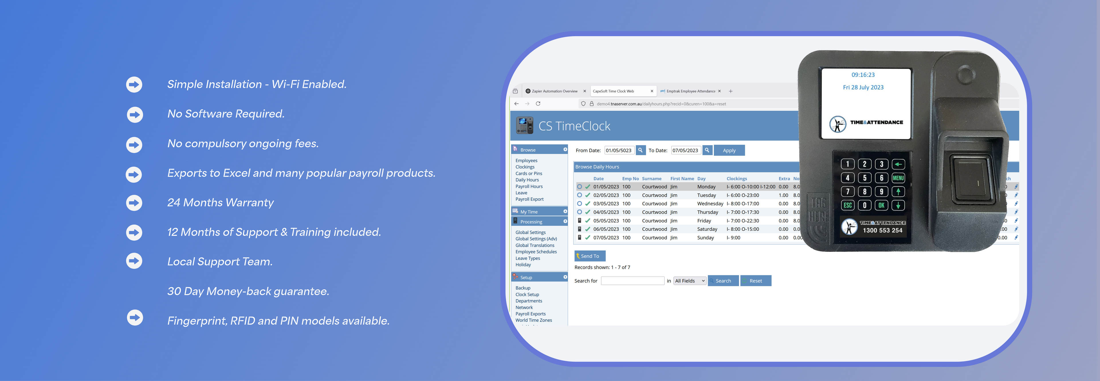Open World Time Zones link

pos(533,320)
